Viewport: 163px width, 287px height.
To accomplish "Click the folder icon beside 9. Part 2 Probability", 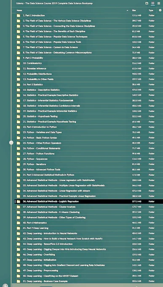I will [19, 58].
